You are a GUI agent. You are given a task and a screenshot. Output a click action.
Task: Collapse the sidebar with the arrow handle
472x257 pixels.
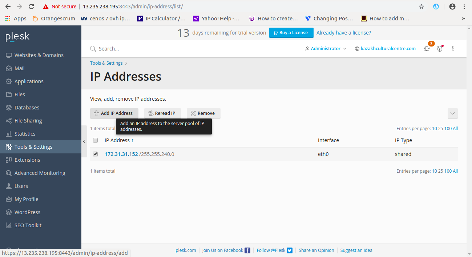click(84, 141)
